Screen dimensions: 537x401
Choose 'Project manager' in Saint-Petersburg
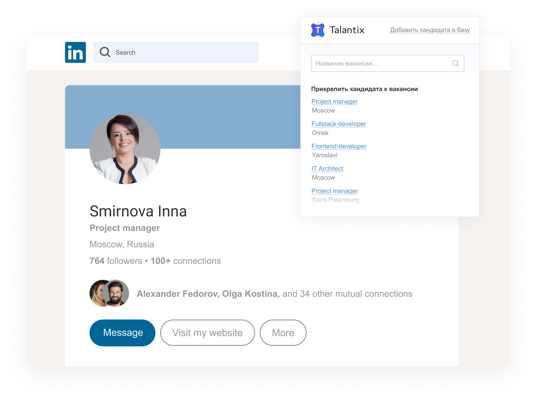pos(334,191)
